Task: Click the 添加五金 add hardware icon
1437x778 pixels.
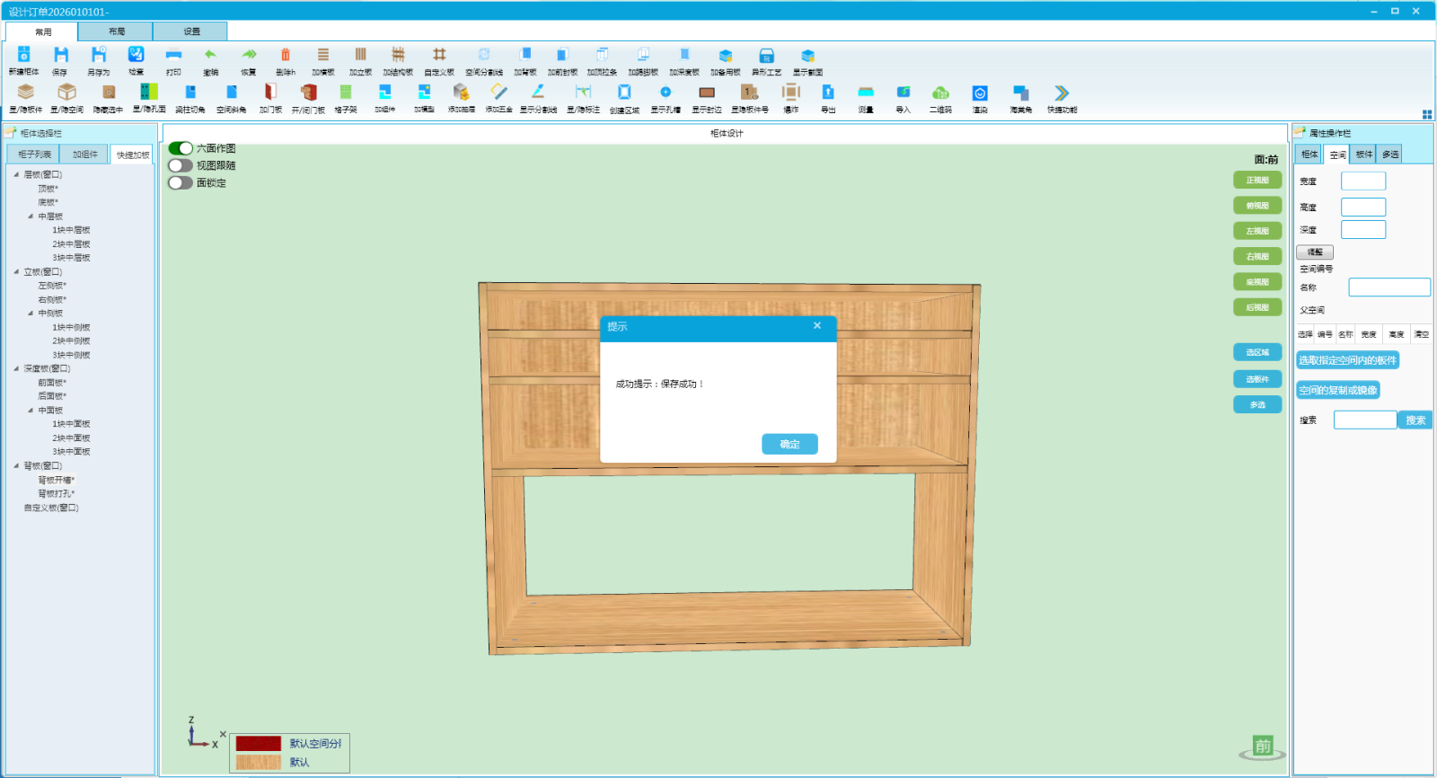Action: pyautogui.click(x=498, y=93)
